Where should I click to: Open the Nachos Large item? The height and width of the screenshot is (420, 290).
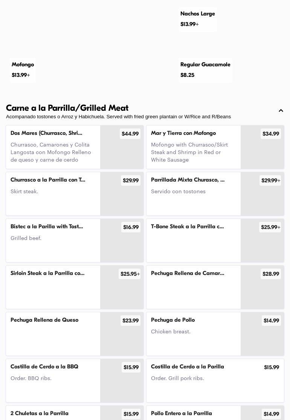click(x=197, y=19)
